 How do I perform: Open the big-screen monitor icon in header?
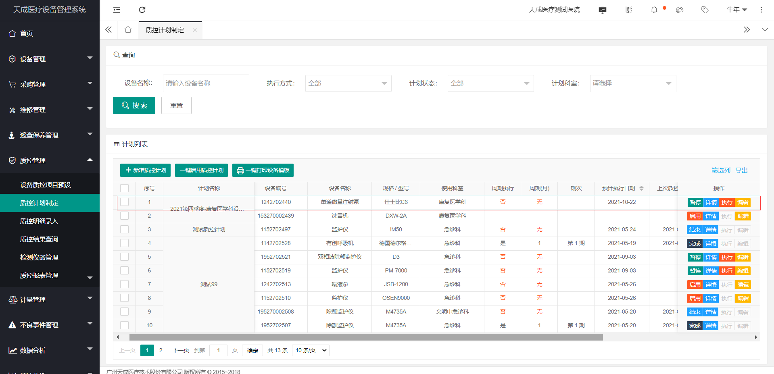coord(603,10)
